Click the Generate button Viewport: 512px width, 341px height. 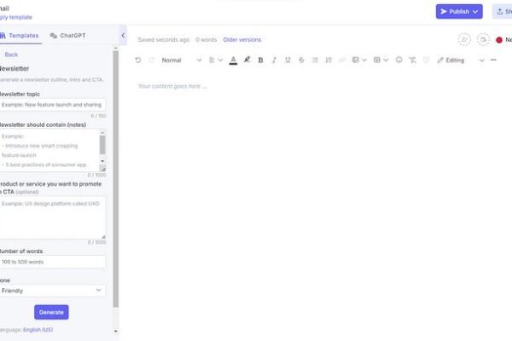pos(51,312)
